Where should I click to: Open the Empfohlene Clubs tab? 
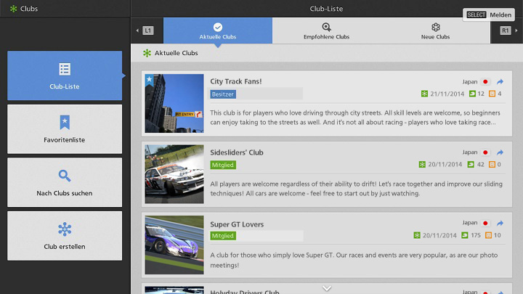(326, 30)
